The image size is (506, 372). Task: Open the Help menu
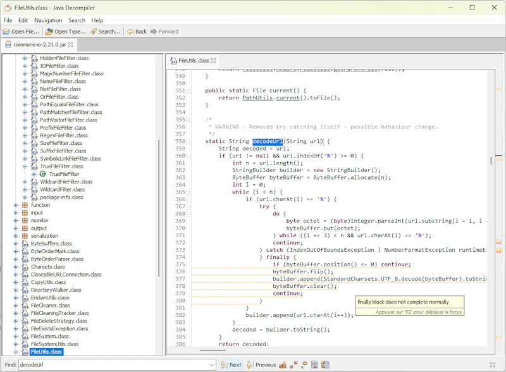97,20
